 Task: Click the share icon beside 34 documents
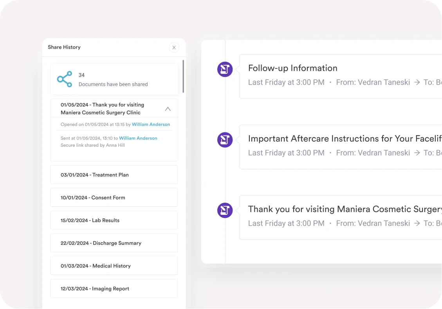65,79
